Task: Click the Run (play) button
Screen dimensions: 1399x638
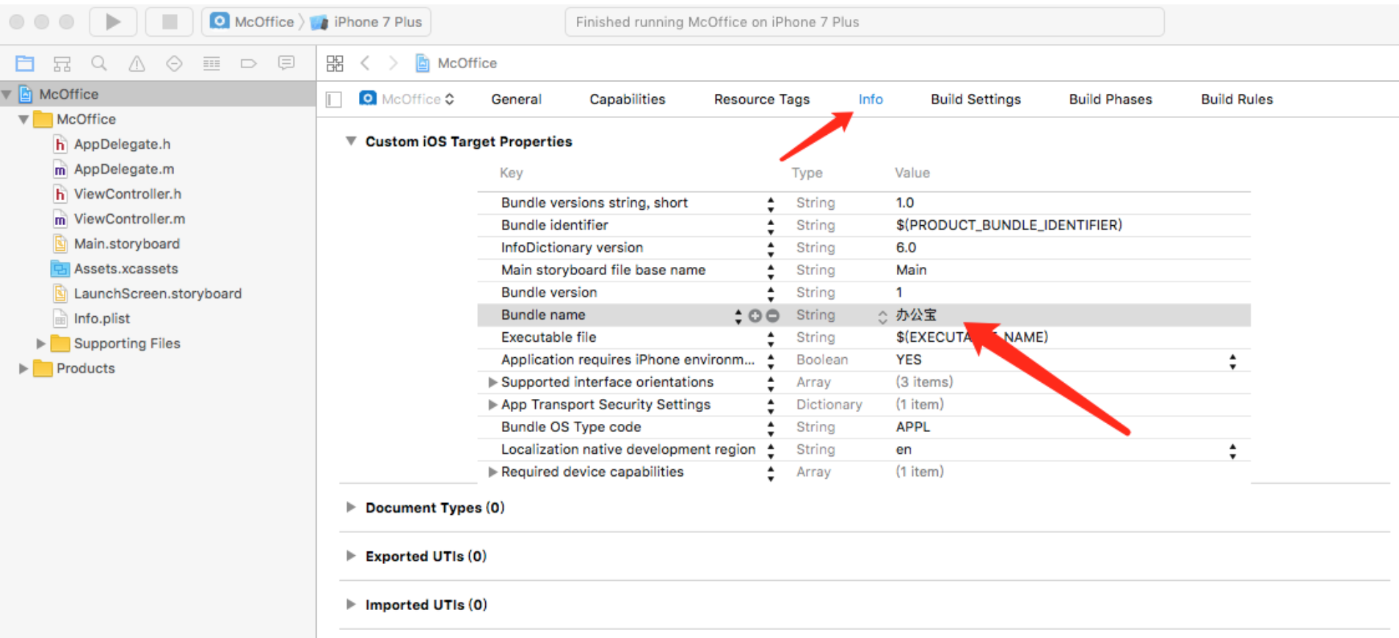Action: (x=113, y=22)
